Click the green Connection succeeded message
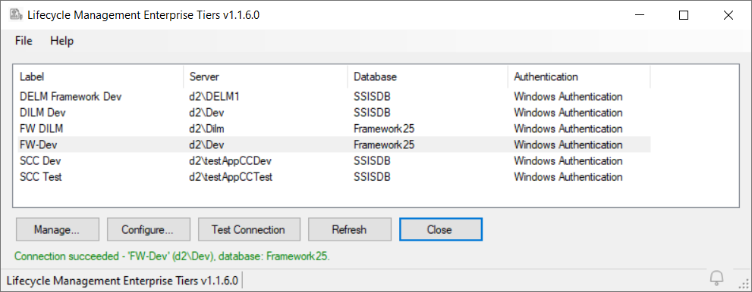Viewport: 752px width, 292px height. tap(172, 256)
